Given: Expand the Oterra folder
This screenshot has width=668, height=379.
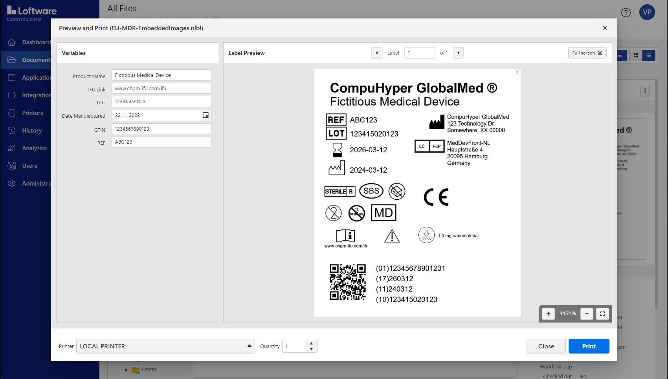Looking at the screenshot, I should (x=126, y=370).
